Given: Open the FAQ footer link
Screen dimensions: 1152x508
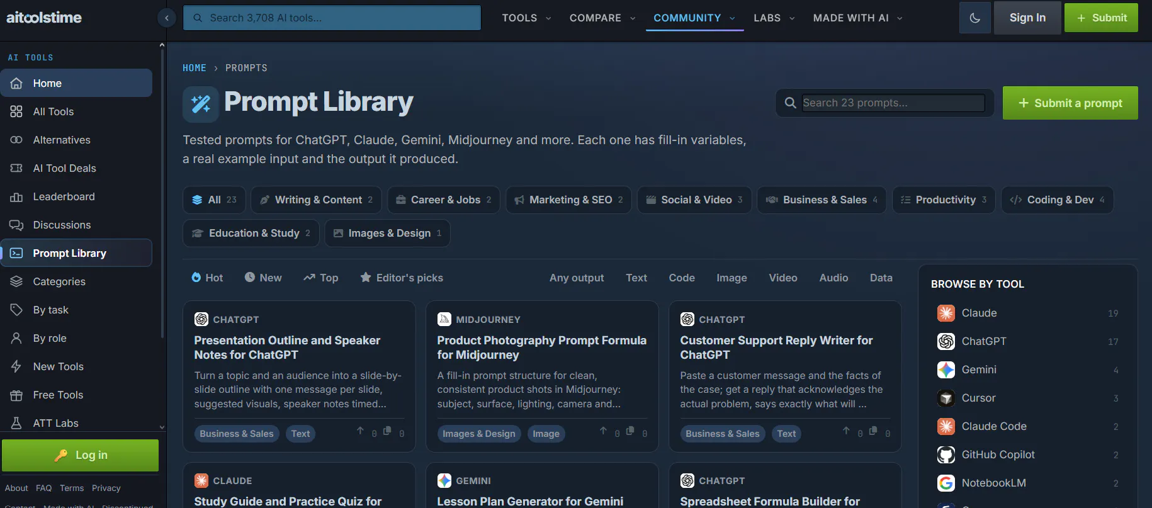Looking at the screenshot, I should tap(44, 488).
